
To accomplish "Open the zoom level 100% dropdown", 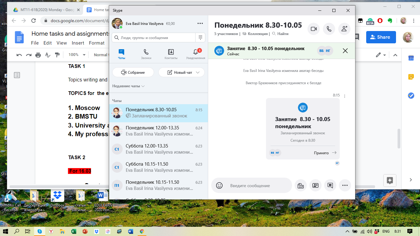I will tap(77, 55).
